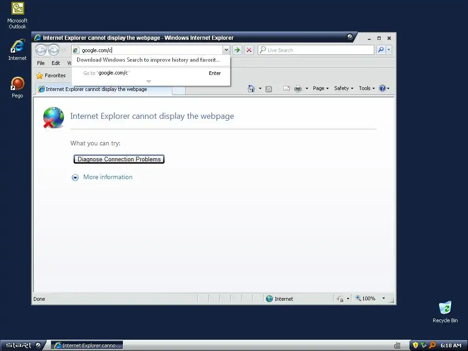Open the Edit menu
Image resolution: width=468 pixels, height=351 pixels.
click(56, 63)
